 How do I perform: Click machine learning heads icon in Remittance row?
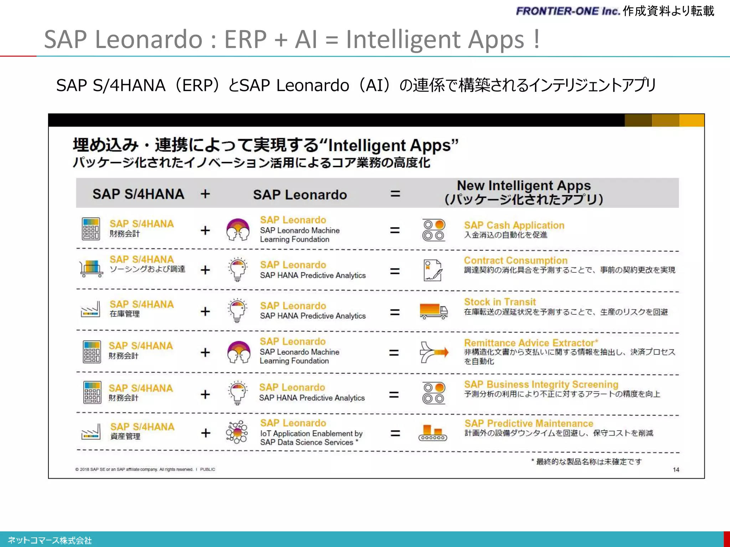[238, 352]
